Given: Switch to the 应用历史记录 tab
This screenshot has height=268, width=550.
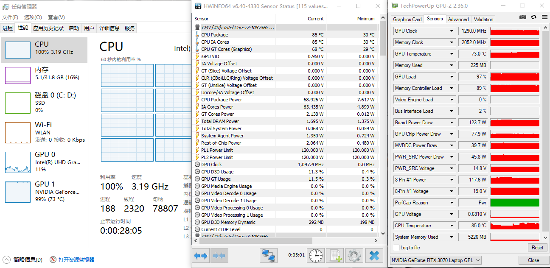Looking at the screenshot, I should pos(48,28).
